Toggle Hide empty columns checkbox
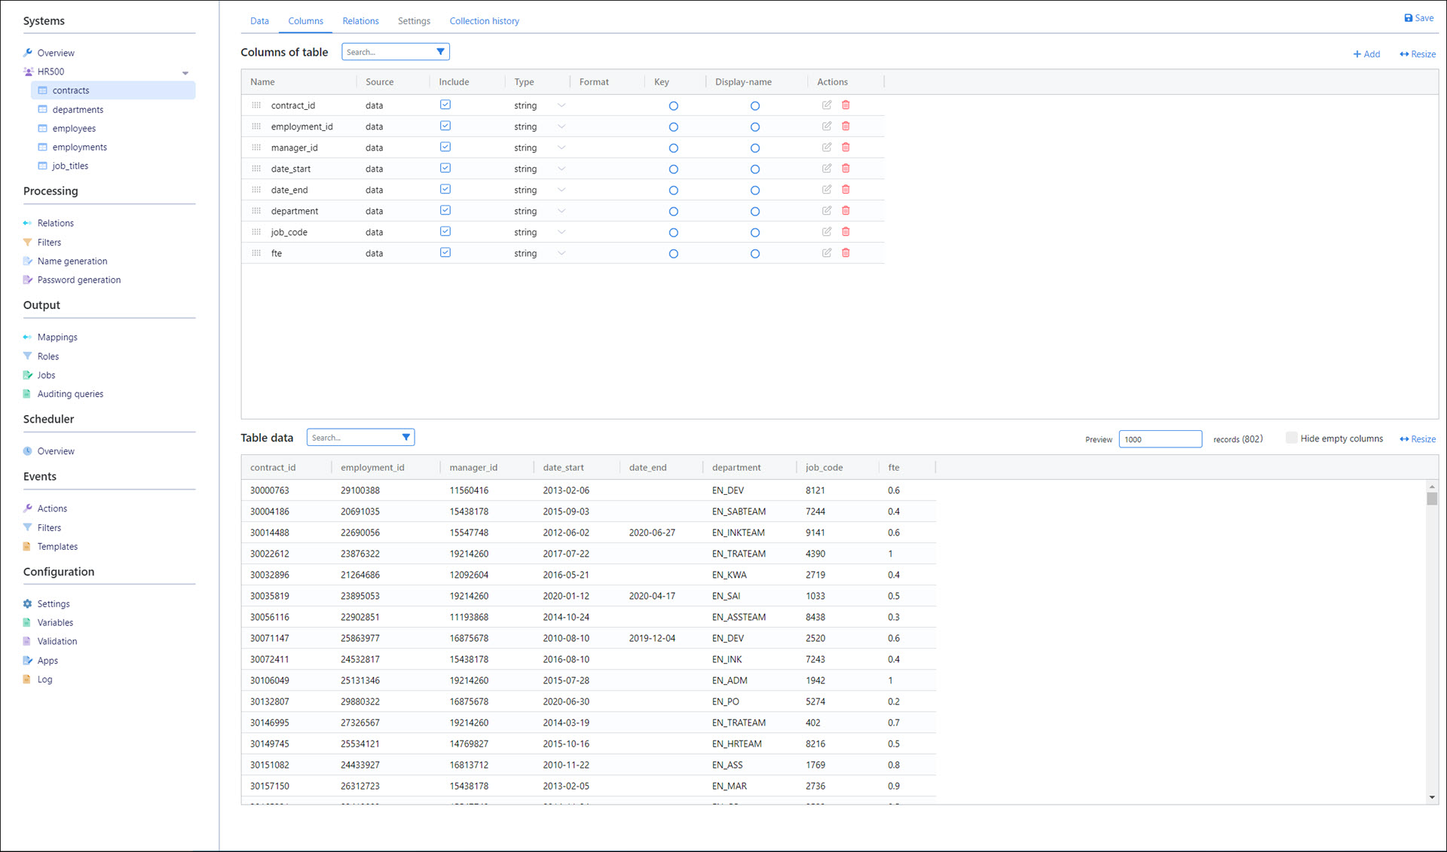The height and width of the screenshot is (852, 1447). 1292,438
